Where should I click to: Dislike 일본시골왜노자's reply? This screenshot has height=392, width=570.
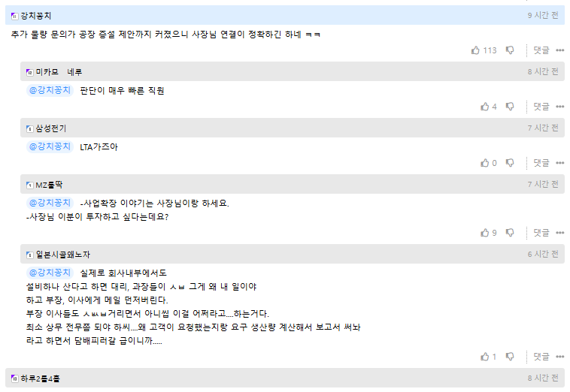[510, 357]
